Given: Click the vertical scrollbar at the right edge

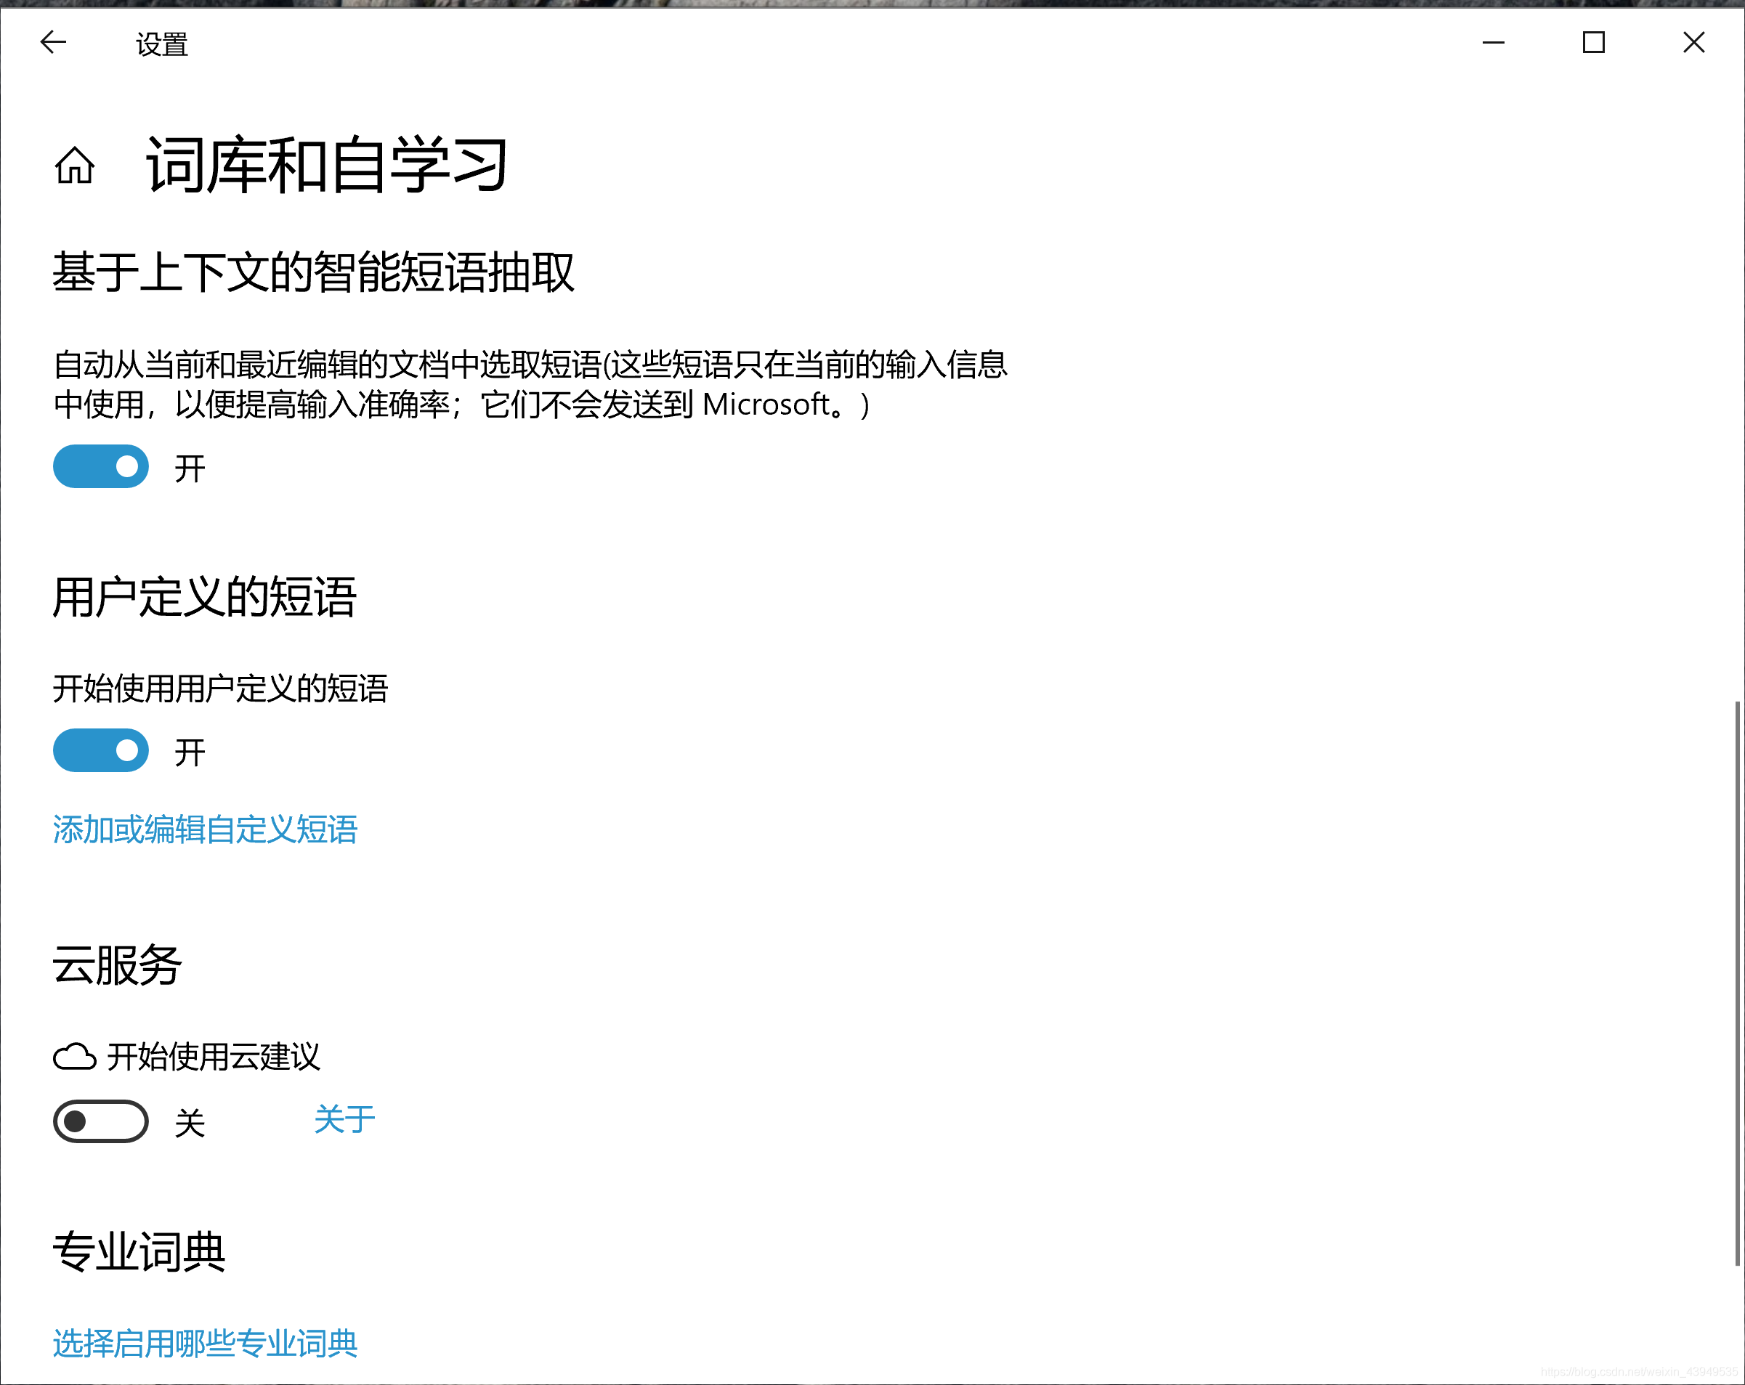Looking at the screenshot, I should 1737,983.
